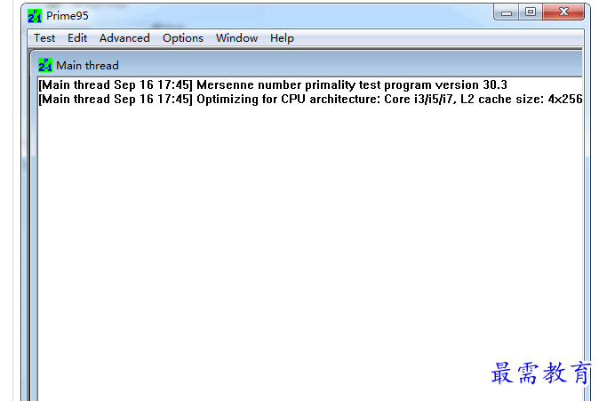The height and width of the screenshot is (401, 599).
Task: Click the Main thread window icon
Action: (45, 65)
